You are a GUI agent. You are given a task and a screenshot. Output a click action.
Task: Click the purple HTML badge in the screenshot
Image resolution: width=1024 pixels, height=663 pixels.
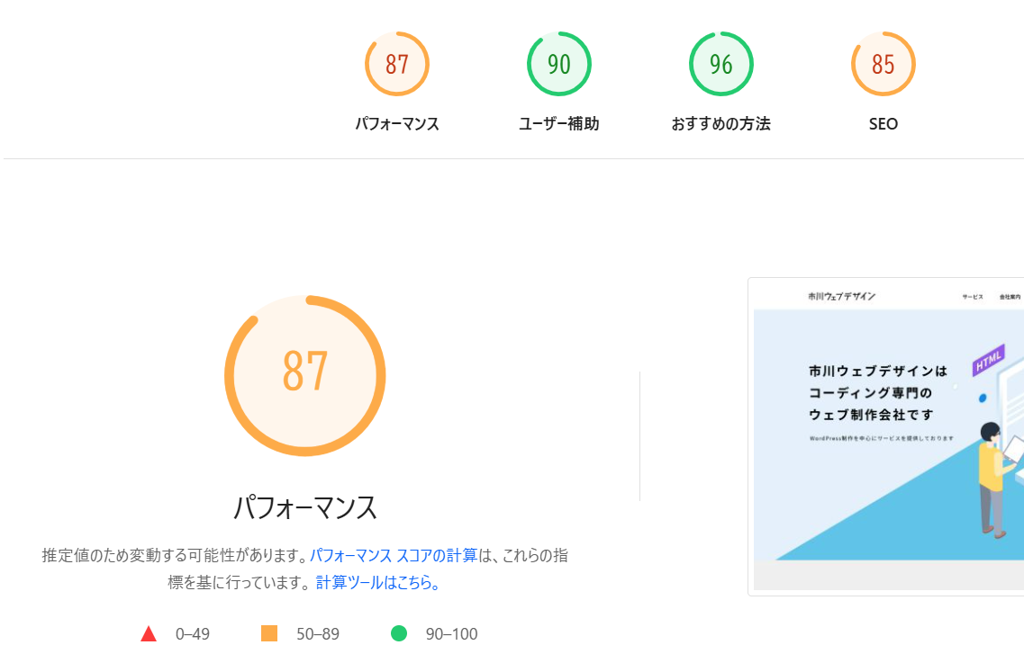pyautogui.click(x=988, y=361)
